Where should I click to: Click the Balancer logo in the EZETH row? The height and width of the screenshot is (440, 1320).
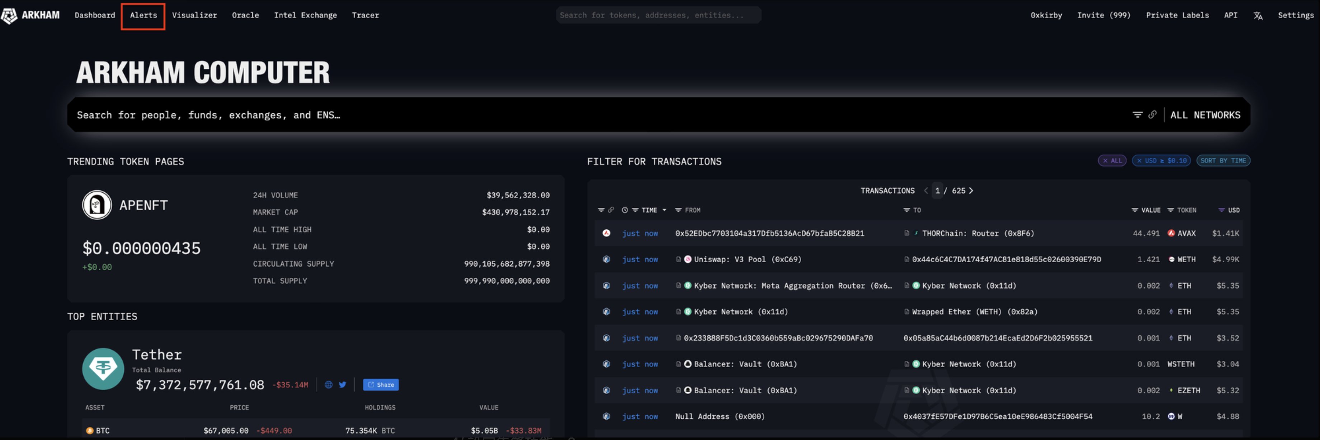click(688, 390)
